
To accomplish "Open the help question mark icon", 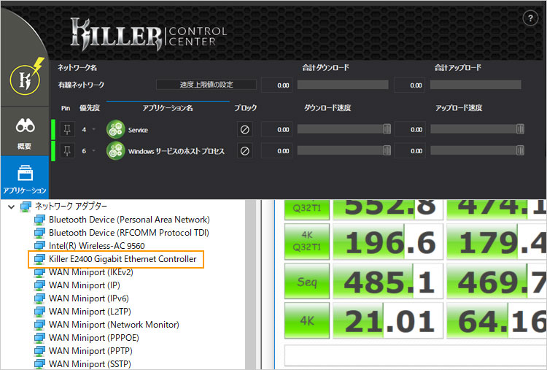I will point(530,19).
